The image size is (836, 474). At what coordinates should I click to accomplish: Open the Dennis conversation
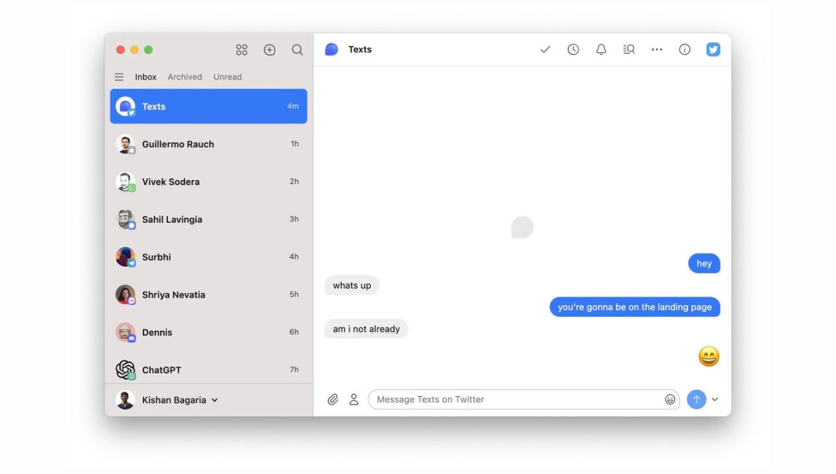click(x=209, y=332)
